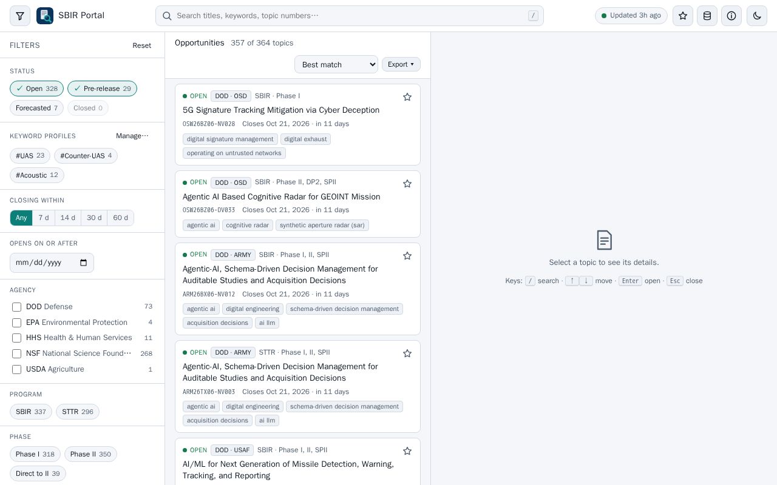Toggle the filter panel funnel icon

tap(20, 16)
